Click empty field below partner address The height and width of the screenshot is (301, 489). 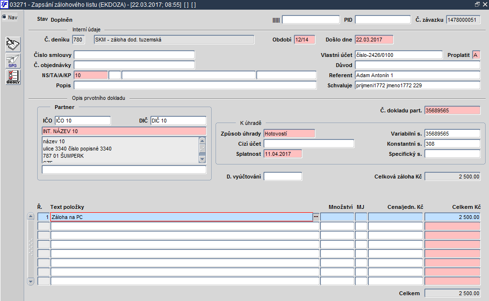tap(124, 169)
